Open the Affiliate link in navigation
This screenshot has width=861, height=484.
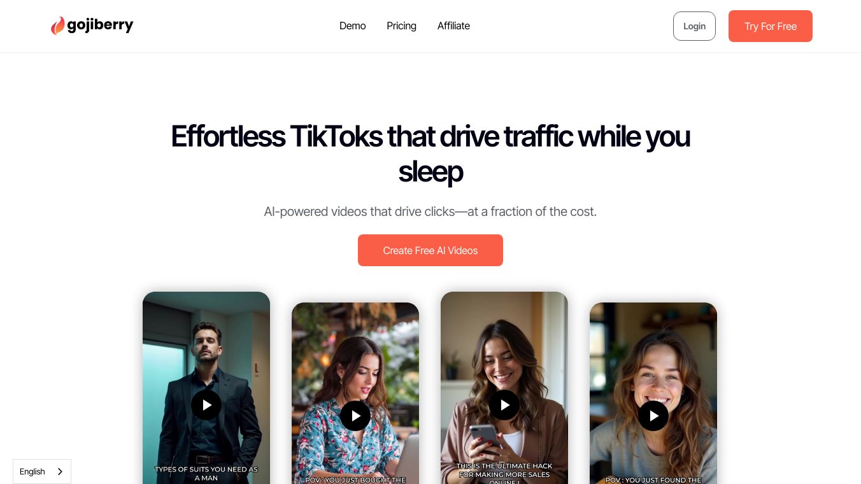(453, 26)
